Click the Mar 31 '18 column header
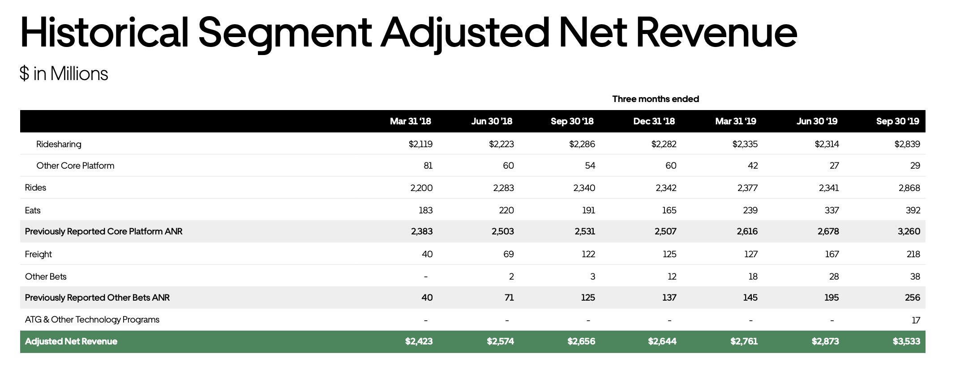This screenshot has height=374, width=960. click(410, 121)
